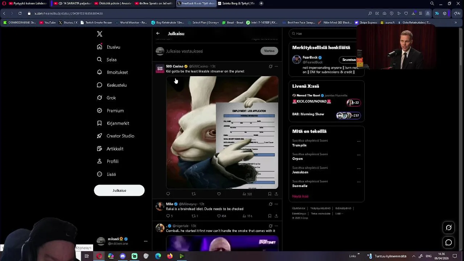Open floating Grok button

[448, 228]
